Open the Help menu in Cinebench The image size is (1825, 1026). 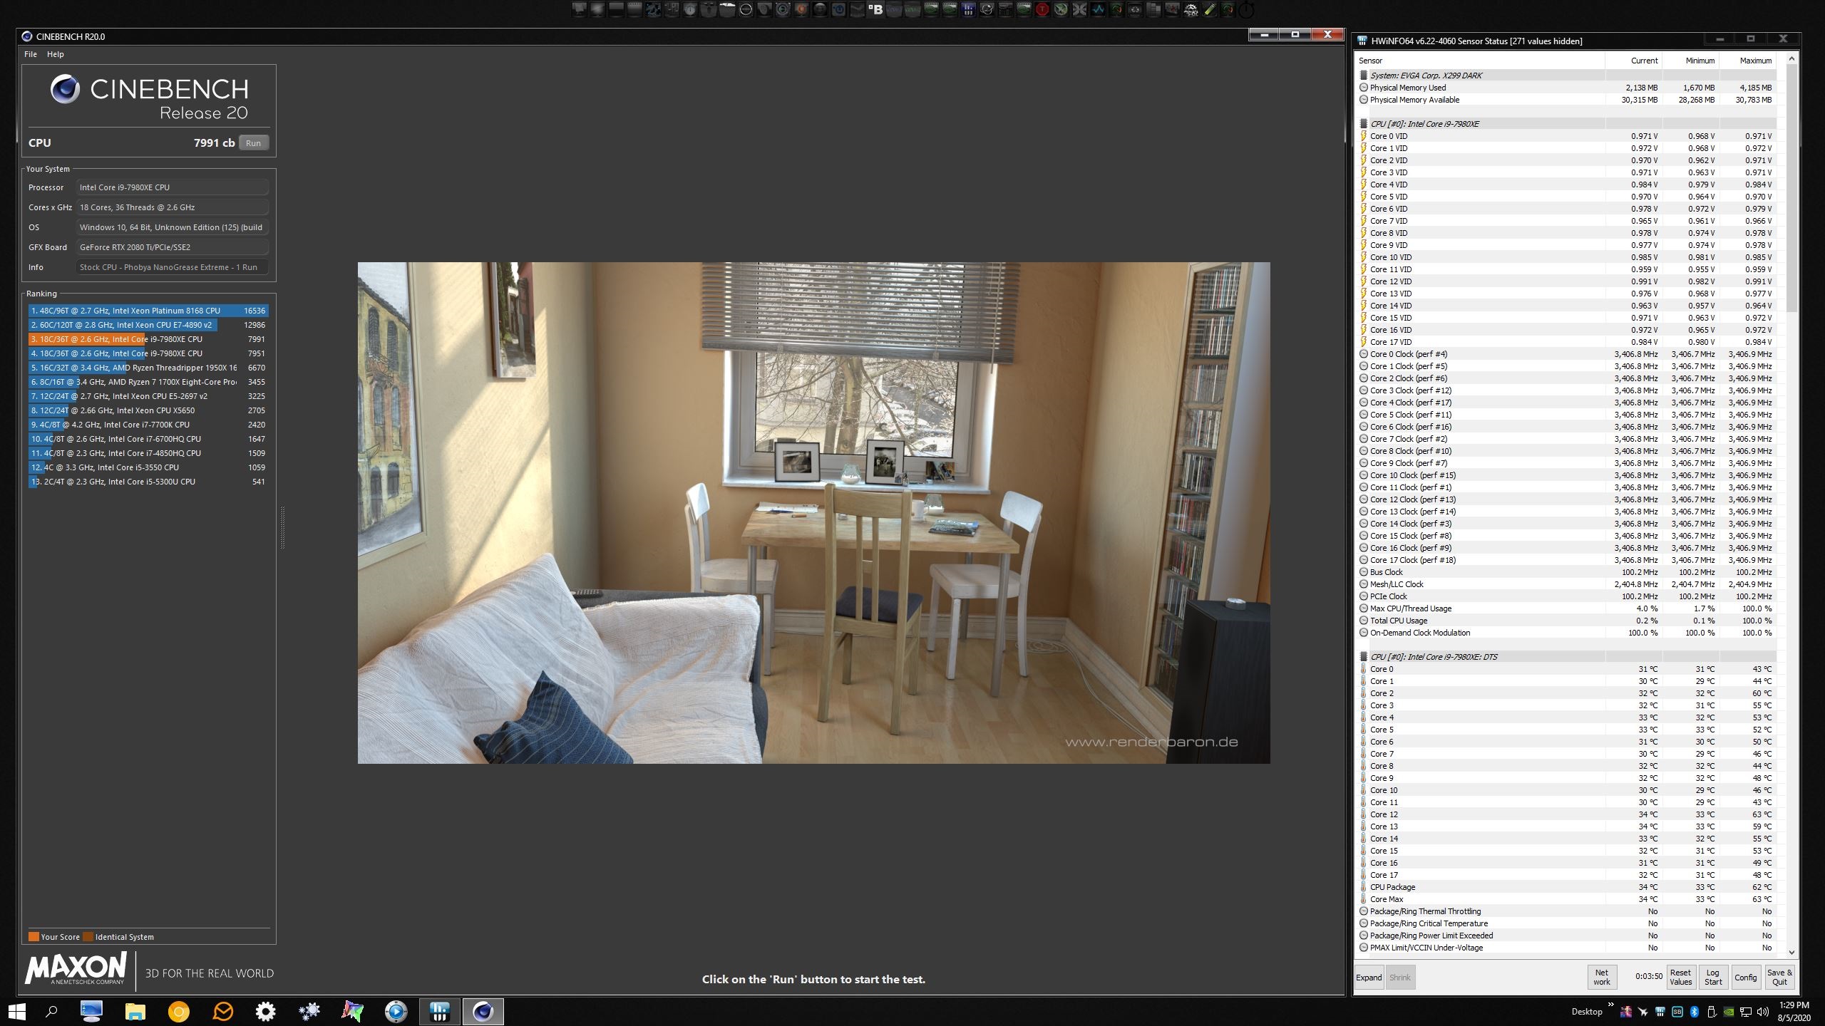56,54
